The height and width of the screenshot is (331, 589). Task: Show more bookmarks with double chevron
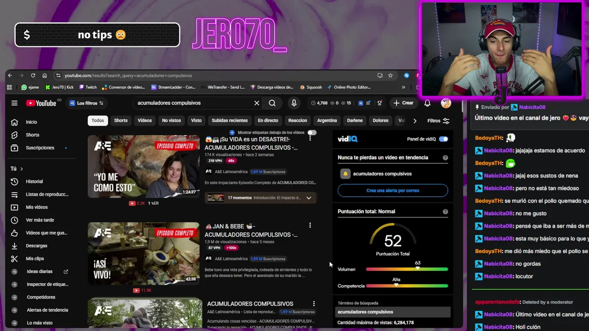(x=404, y=87)
